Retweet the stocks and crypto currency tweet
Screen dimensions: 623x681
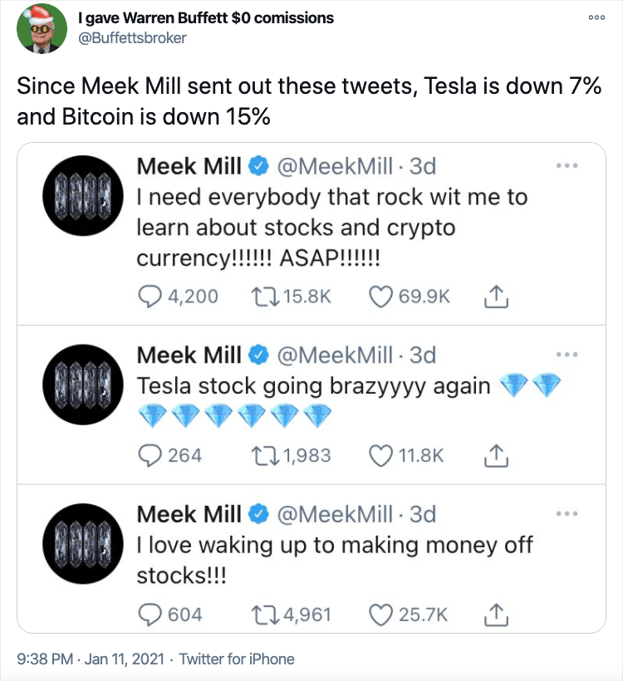[263, 296]
